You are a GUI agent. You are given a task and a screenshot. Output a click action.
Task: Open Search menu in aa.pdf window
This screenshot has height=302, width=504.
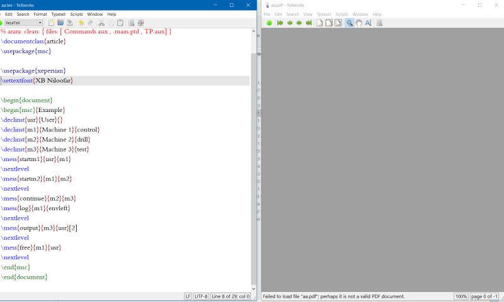click(292, 14)
